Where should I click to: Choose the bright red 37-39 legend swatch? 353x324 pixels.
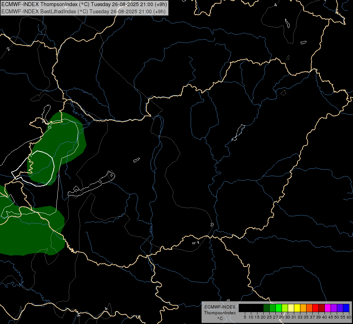tap(316, 308)
